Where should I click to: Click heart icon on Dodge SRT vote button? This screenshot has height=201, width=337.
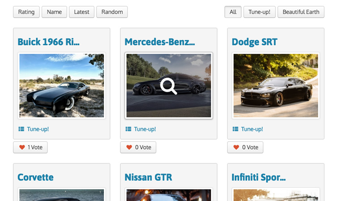pyautogui.click(x=236, y=147)
